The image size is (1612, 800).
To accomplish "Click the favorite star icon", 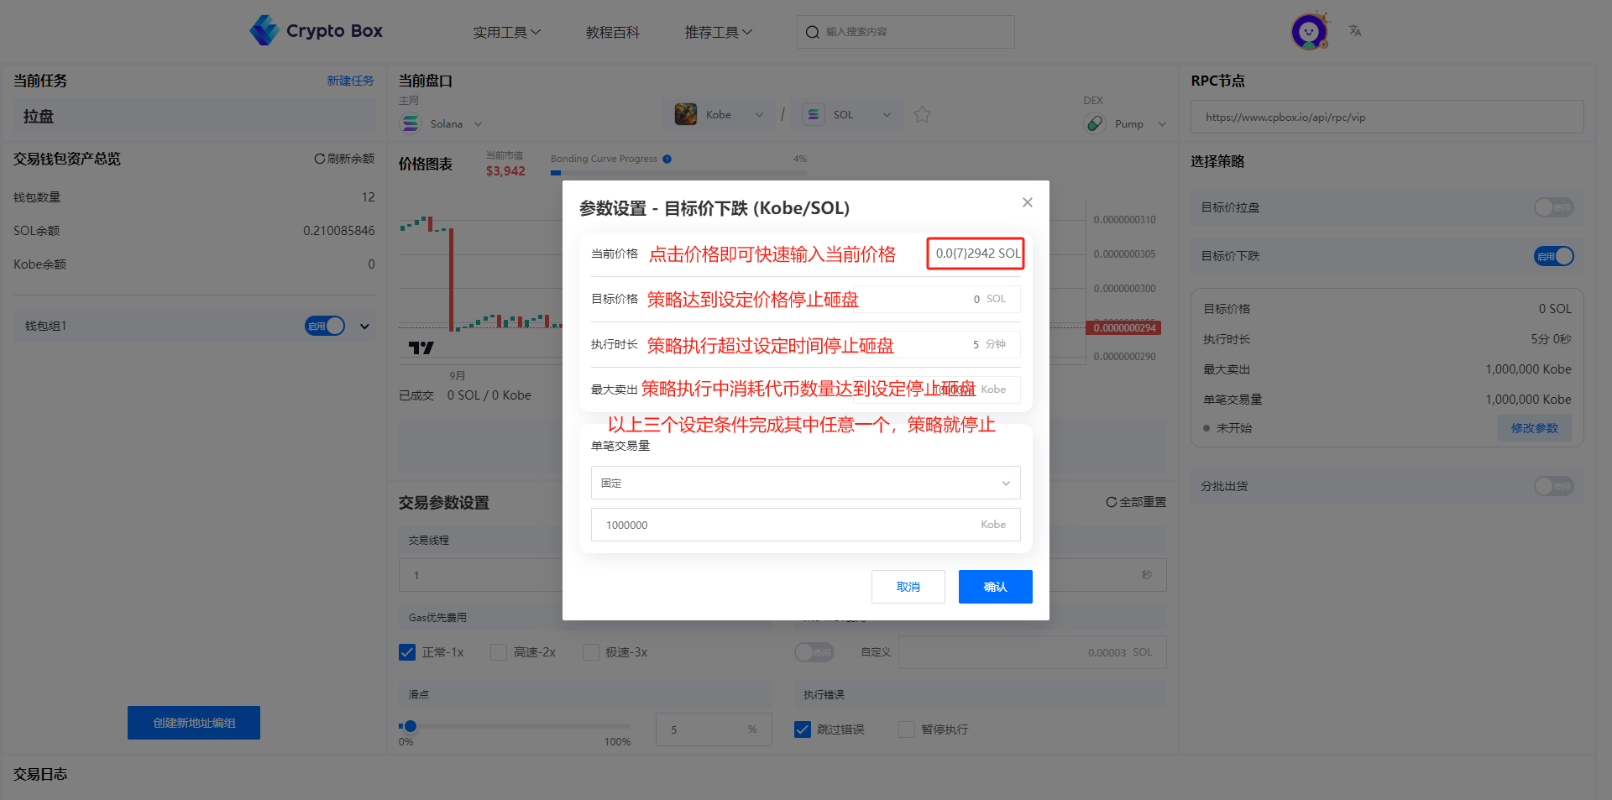I will tap(922, 115).
